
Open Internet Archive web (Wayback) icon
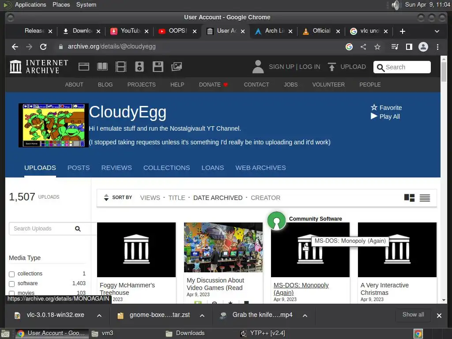click(83, 67)
